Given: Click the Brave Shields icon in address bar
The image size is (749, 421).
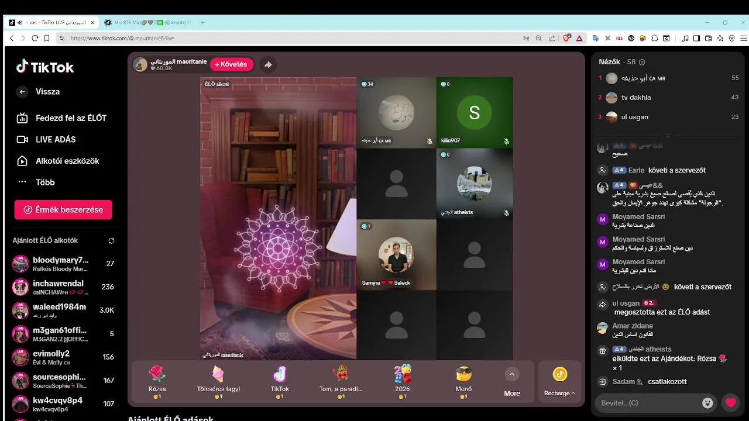Looking at the screenshot, I should (566, 38).
